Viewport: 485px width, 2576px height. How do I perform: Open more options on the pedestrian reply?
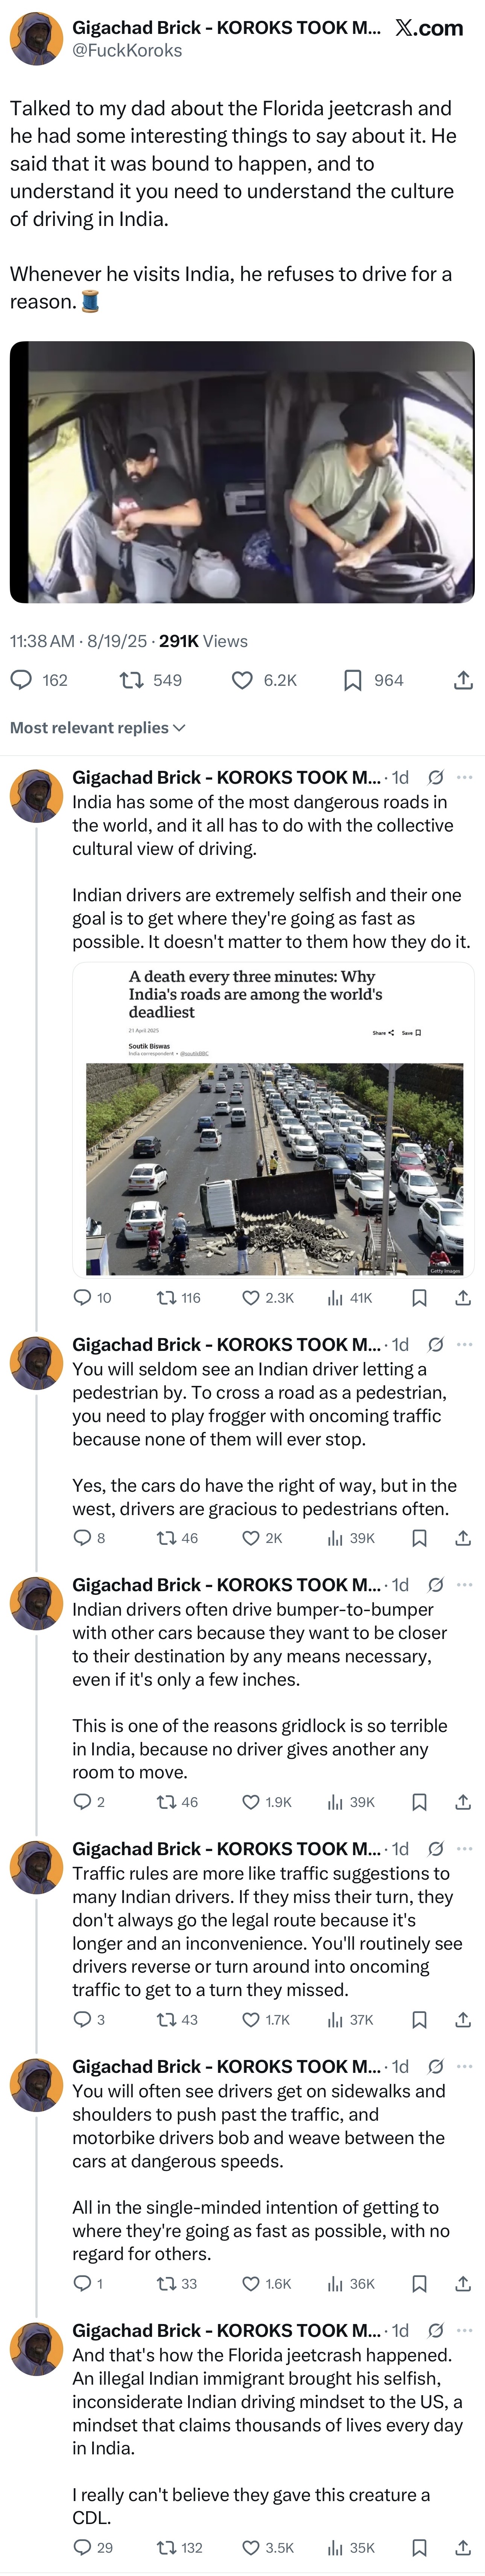[464, 1344]
